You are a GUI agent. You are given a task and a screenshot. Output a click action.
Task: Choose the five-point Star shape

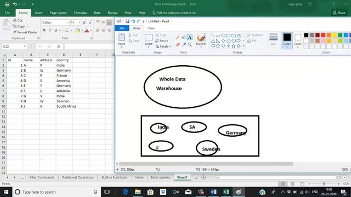[x=234, y=46]
